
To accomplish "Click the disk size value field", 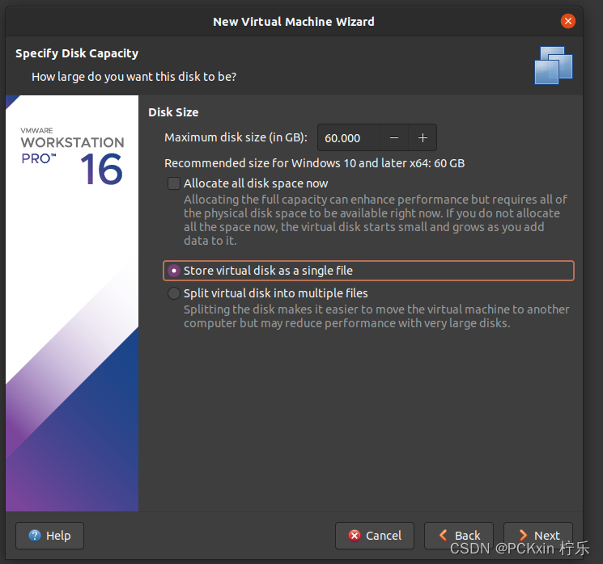I will (349, 138).
